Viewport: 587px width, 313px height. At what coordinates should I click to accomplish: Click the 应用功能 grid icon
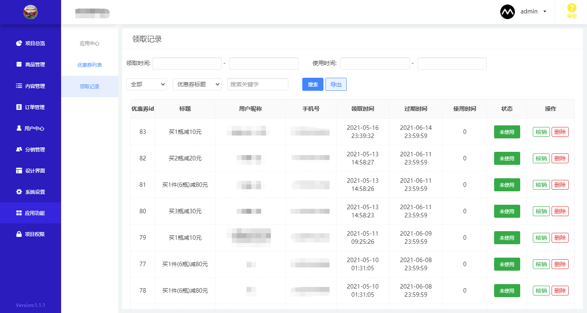click(19, 213)
